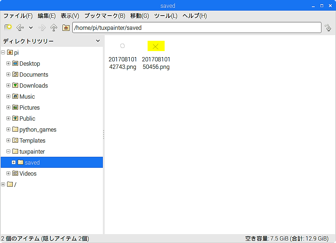Select the Documents folder icon in tree
The height and width of the screenshot is (243, 336).
pyautogui.click(x=15, y=74)
